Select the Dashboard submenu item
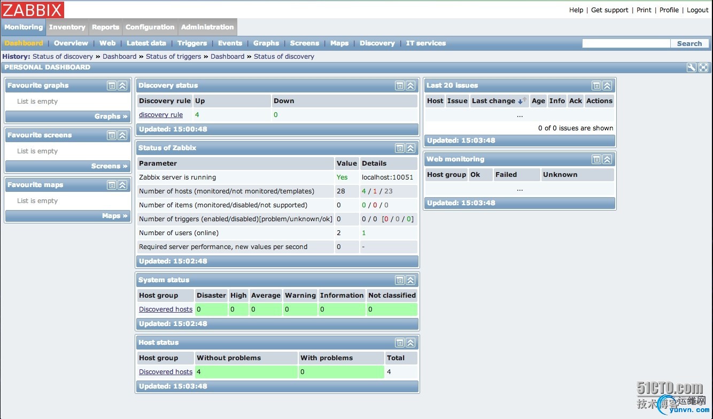 [24, 43]
